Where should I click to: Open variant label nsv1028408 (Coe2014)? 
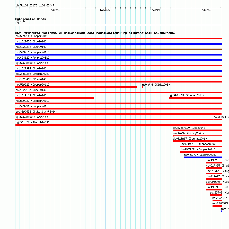coord(31,79)
